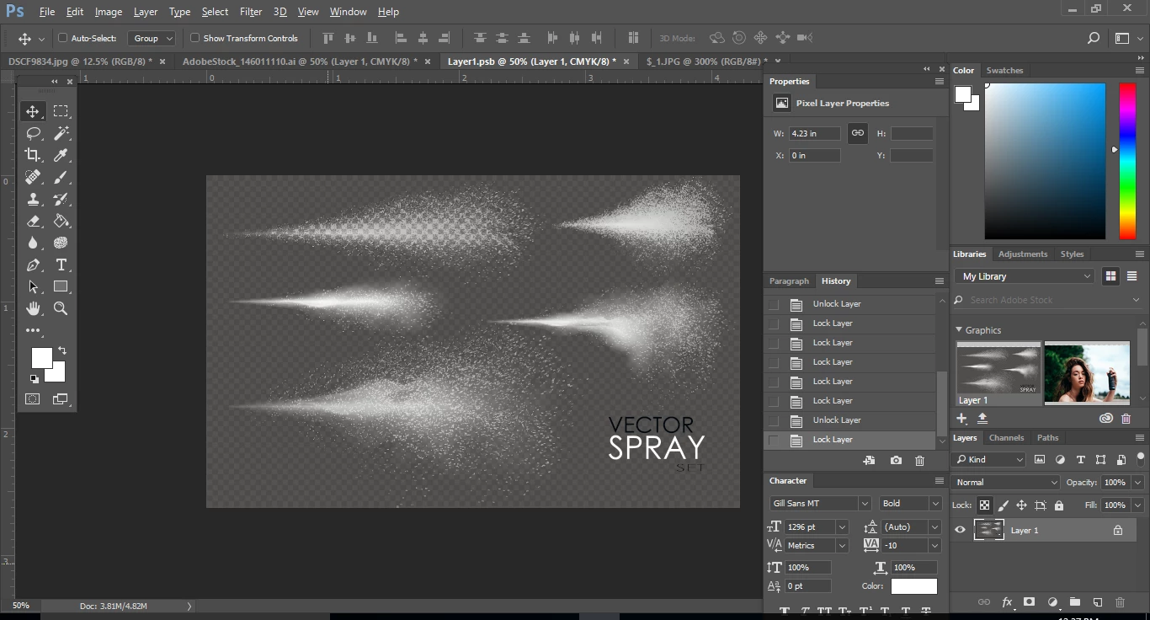Click the History panel camera snapshot icon
The image size is (1150, 620).
click(896, 461)
